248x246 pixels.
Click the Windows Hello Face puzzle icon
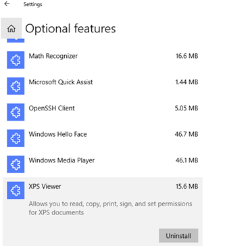pyautogui.click(x=16, y=138)
